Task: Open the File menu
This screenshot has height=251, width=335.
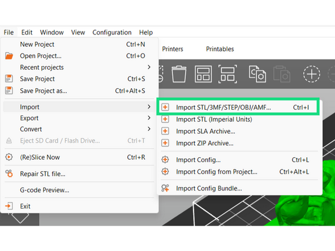Action: click(x=8, y=32)
